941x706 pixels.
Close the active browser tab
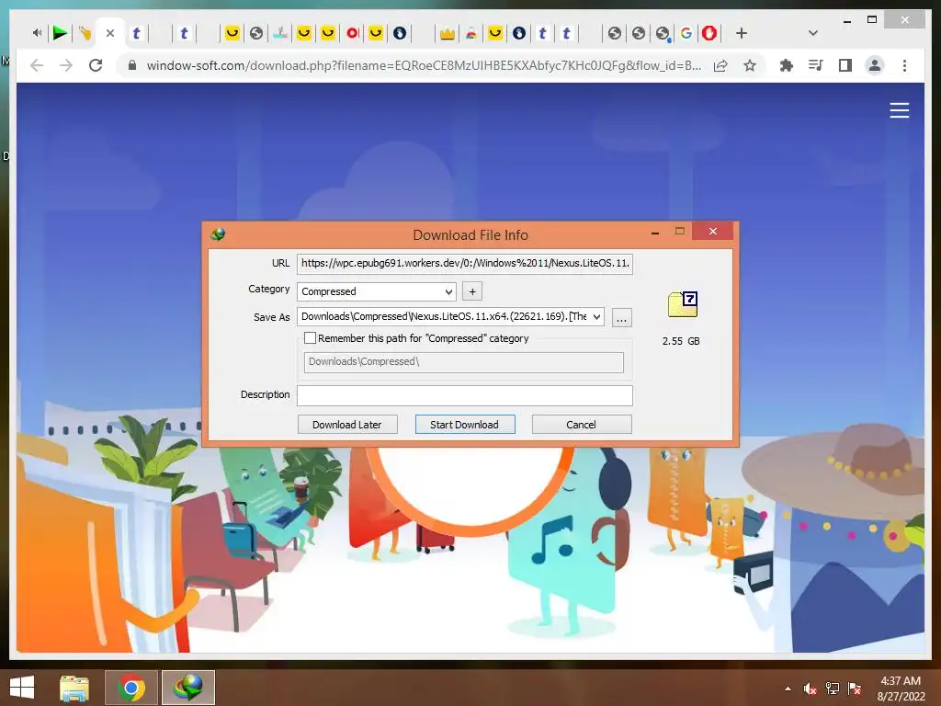(x=110, y=34)
